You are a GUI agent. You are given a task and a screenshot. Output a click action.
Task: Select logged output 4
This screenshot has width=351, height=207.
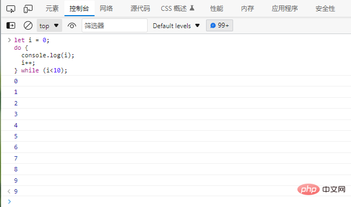click(16, 125)
